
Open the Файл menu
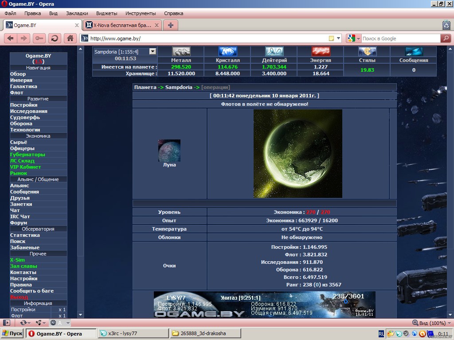point(11,13)
